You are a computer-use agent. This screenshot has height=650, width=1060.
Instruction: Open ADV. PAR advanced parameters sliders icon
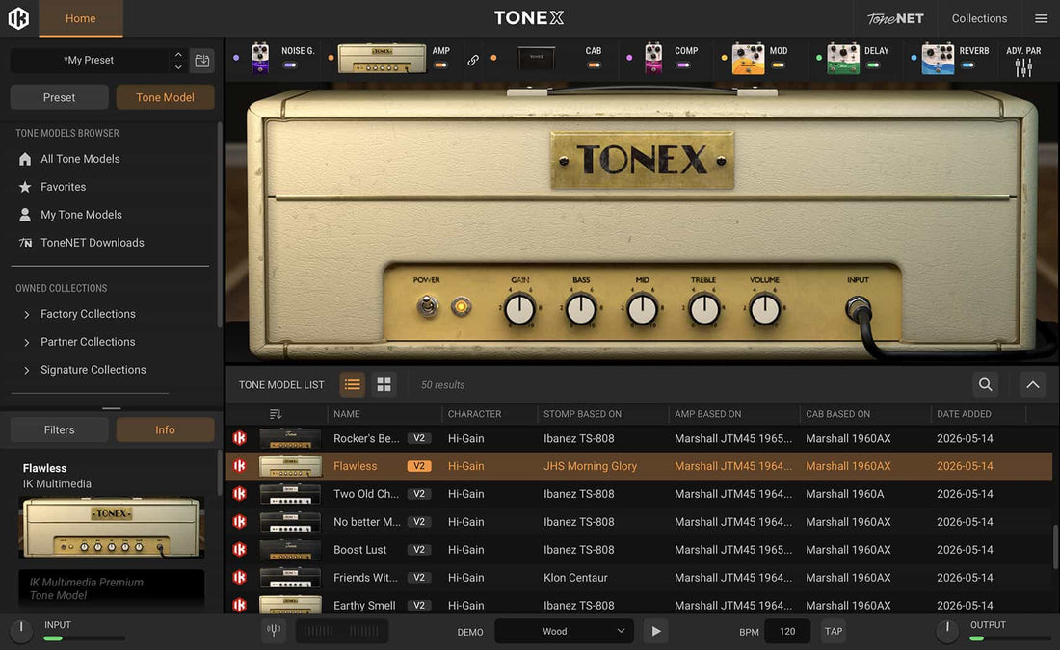click(1023, 66)
